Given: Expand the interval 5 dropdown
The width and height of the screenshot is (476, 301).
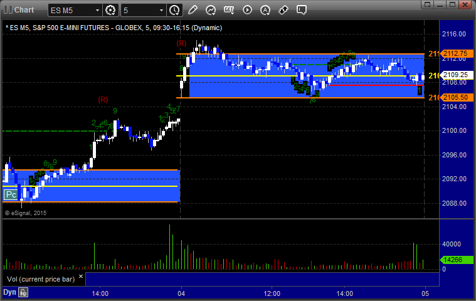Looking at the screenshot, I should [x=161, y=10].
